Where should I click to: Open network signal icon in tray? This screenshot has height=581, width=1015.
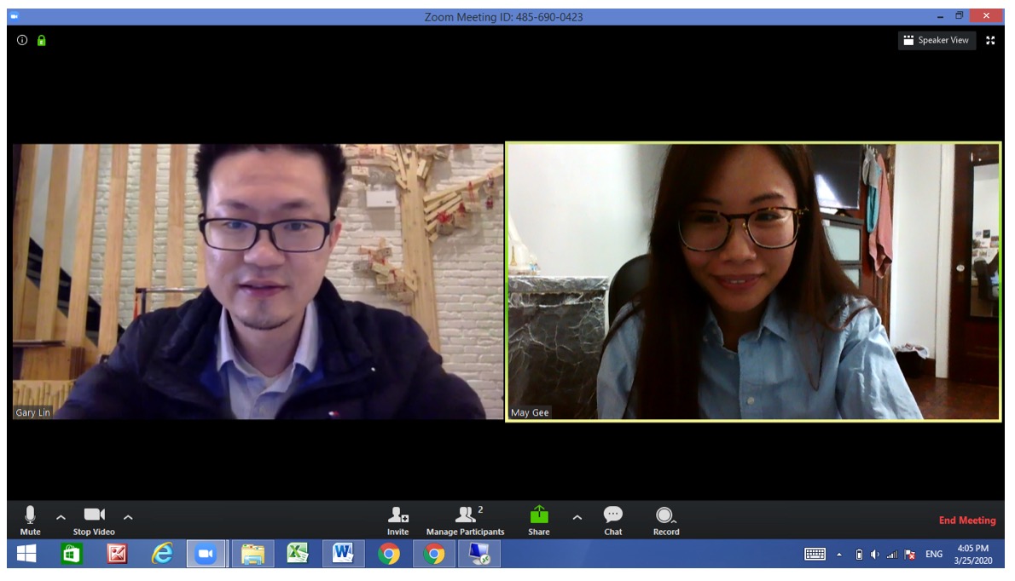pyautogui.click(x=892, y=555)
